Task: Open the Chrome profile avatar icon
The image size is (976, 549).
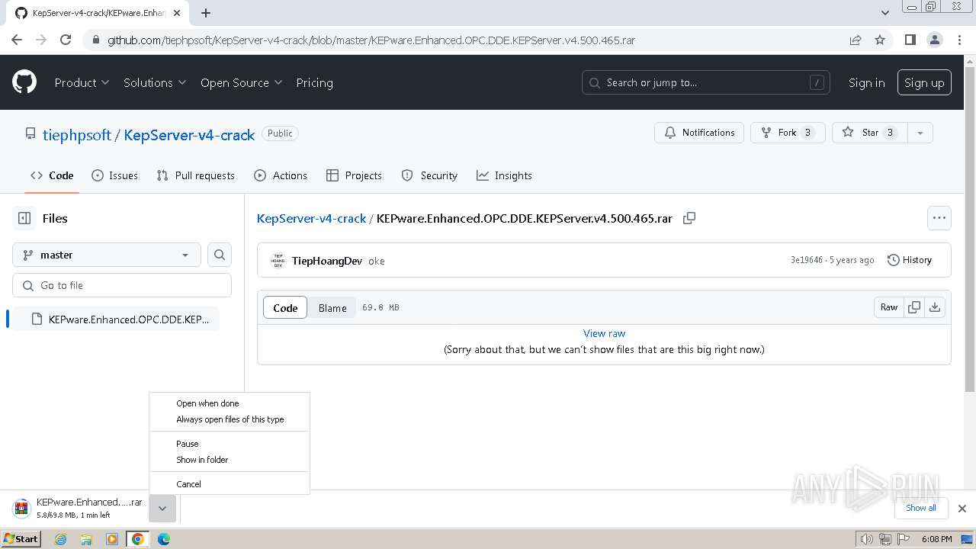Action: [934, 40]
